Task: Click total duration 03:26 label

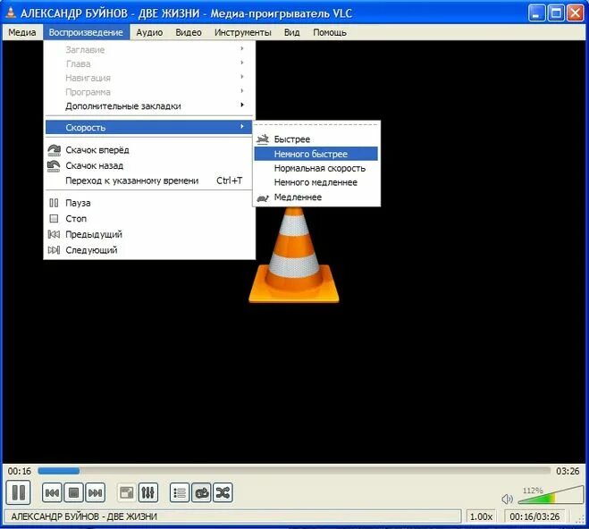Action: [568, 471]
